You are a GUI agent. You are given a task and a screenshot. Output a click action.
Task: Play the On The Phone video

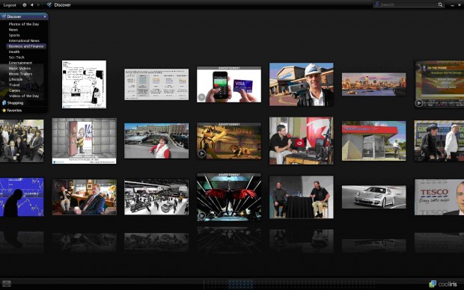pyautogui.click(x=419, y=103)
